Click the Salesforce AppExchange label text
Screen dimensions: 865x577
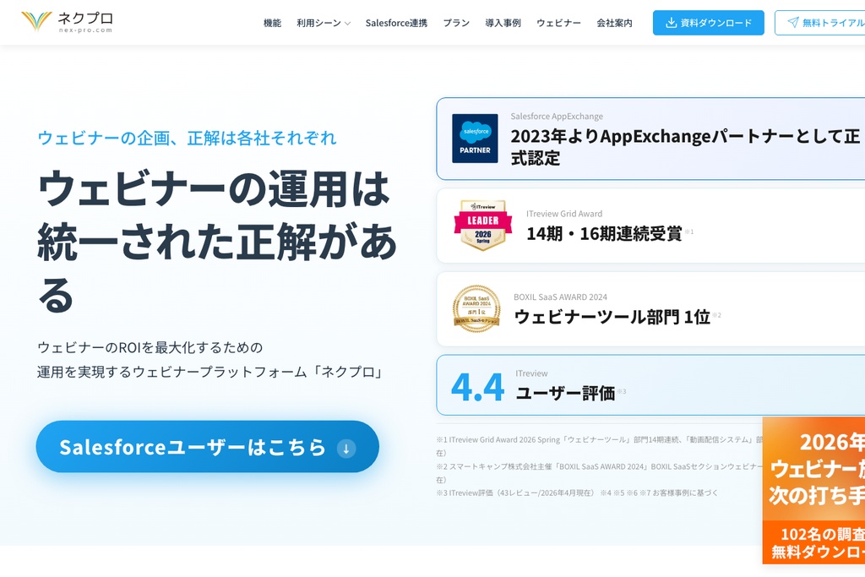[x=557, y=117]
